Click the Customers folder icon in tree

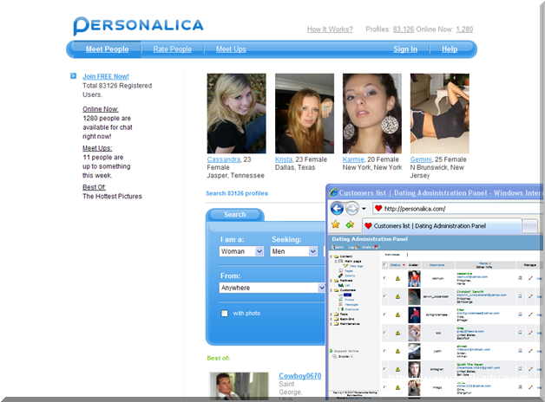coord(336,290)
